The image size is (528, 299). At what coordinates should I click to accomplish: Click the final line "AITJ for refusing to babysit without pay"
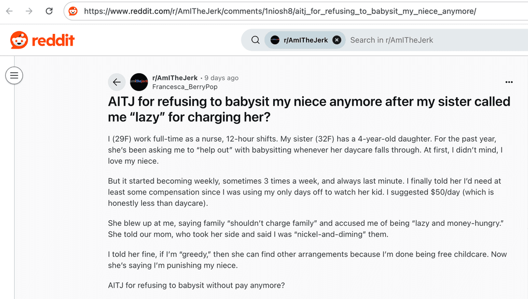click(x=196, y=285)
